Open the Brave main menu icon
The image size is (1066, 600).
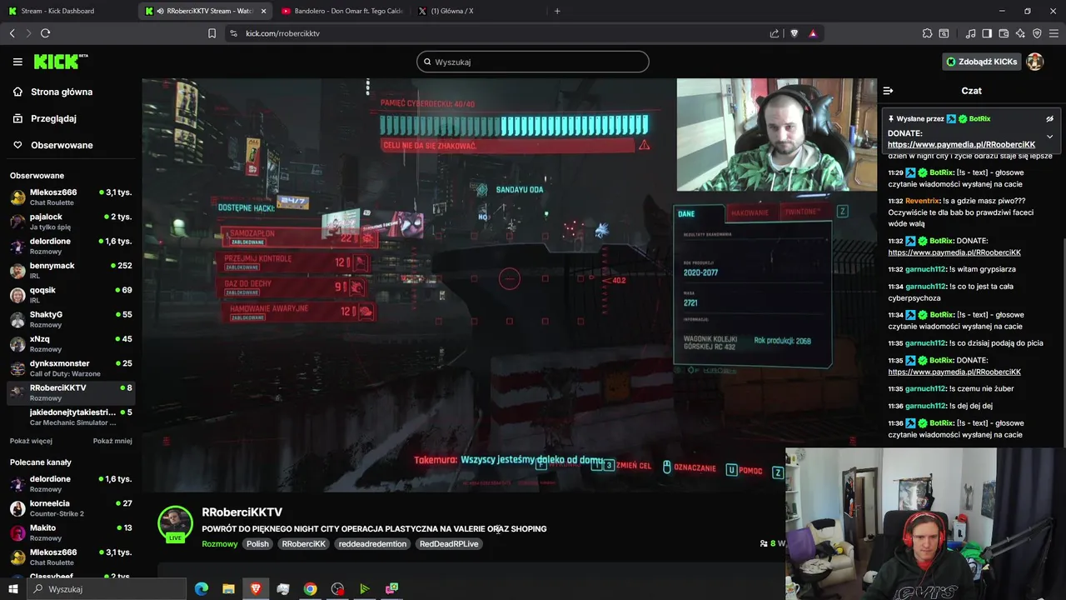click(1054, 33)
